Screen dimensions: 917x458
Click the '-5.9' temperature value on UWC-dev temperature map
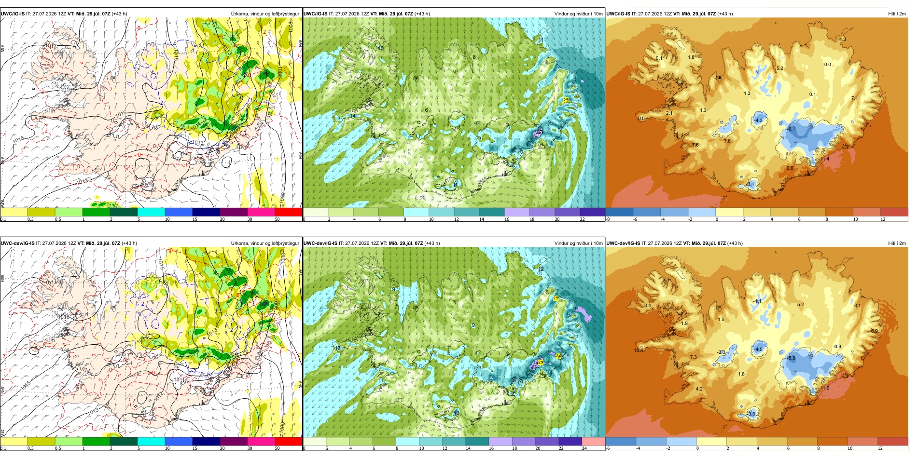click(x=791, y=358)
